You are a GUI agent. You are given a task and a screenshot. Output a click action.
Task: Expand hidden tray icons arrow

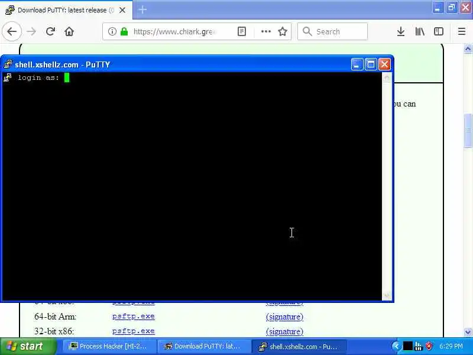(396, 346)
